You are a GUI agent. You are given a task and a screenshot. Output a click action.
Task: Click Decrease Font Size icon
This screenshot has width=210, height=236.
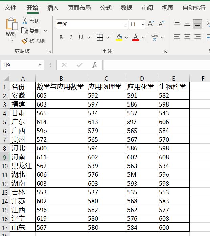pyautogui.click(x=161, y=24)
